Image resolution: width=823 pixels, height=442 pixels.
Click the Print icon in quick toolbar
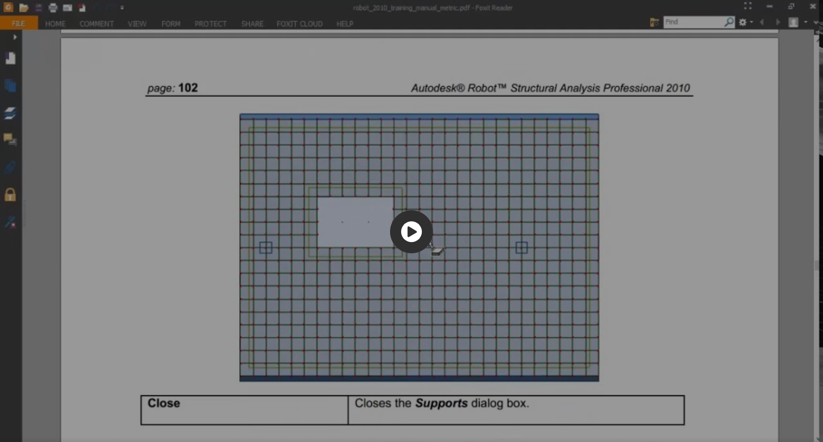tap(53, 8)
